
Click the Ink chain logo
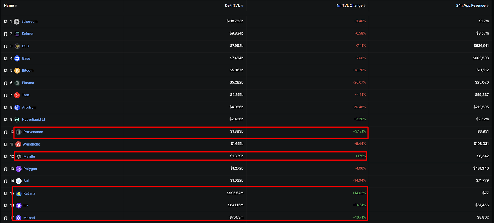19,205
